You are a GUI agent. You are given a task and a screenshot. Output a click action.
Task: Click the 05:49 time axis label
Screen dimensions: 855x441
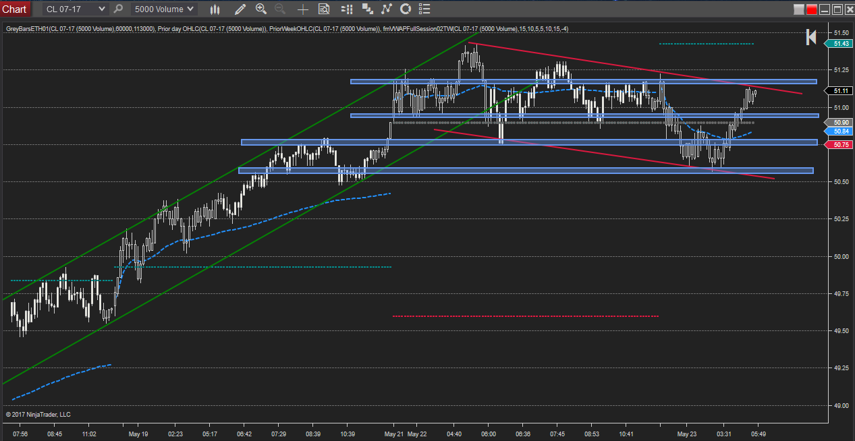click(x=759, y=434)
